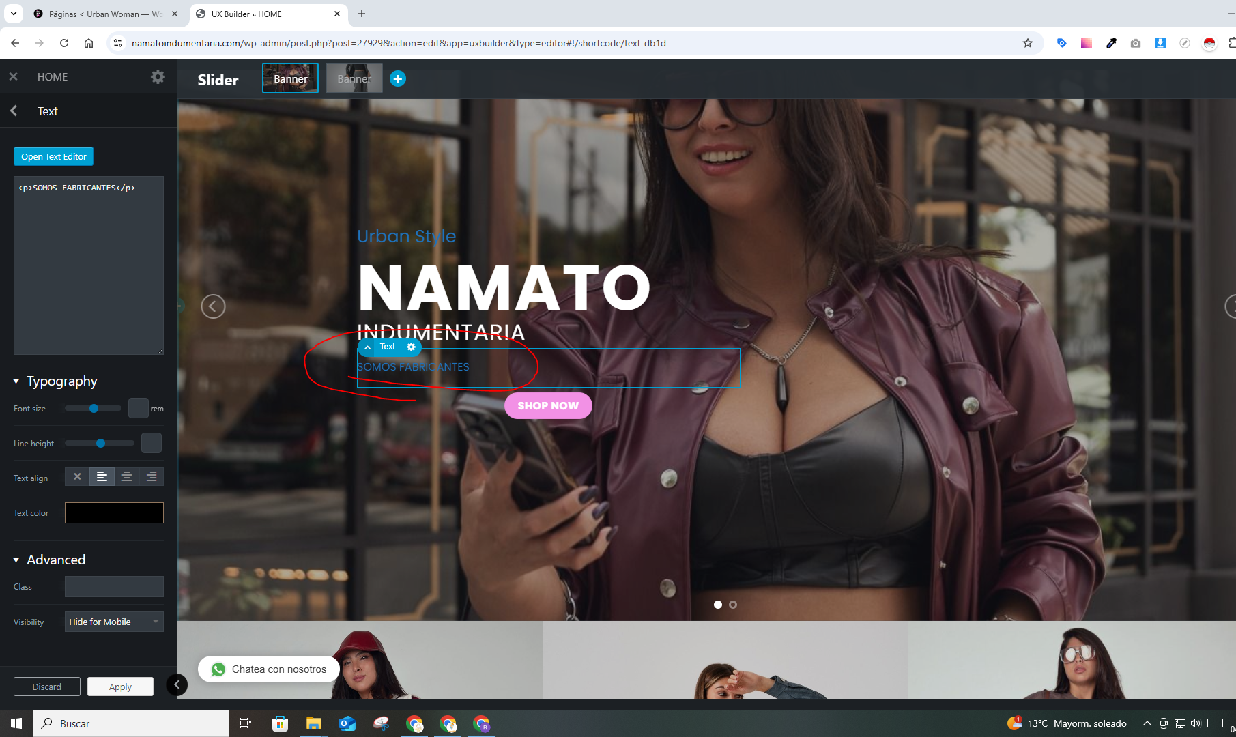1236x737 pixels.
Task: Click the Font size rem value field
Action: (139, 408)
